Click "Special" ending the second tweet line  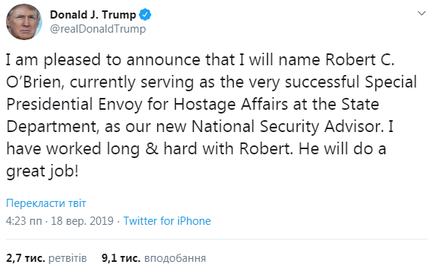coord(391,82)
